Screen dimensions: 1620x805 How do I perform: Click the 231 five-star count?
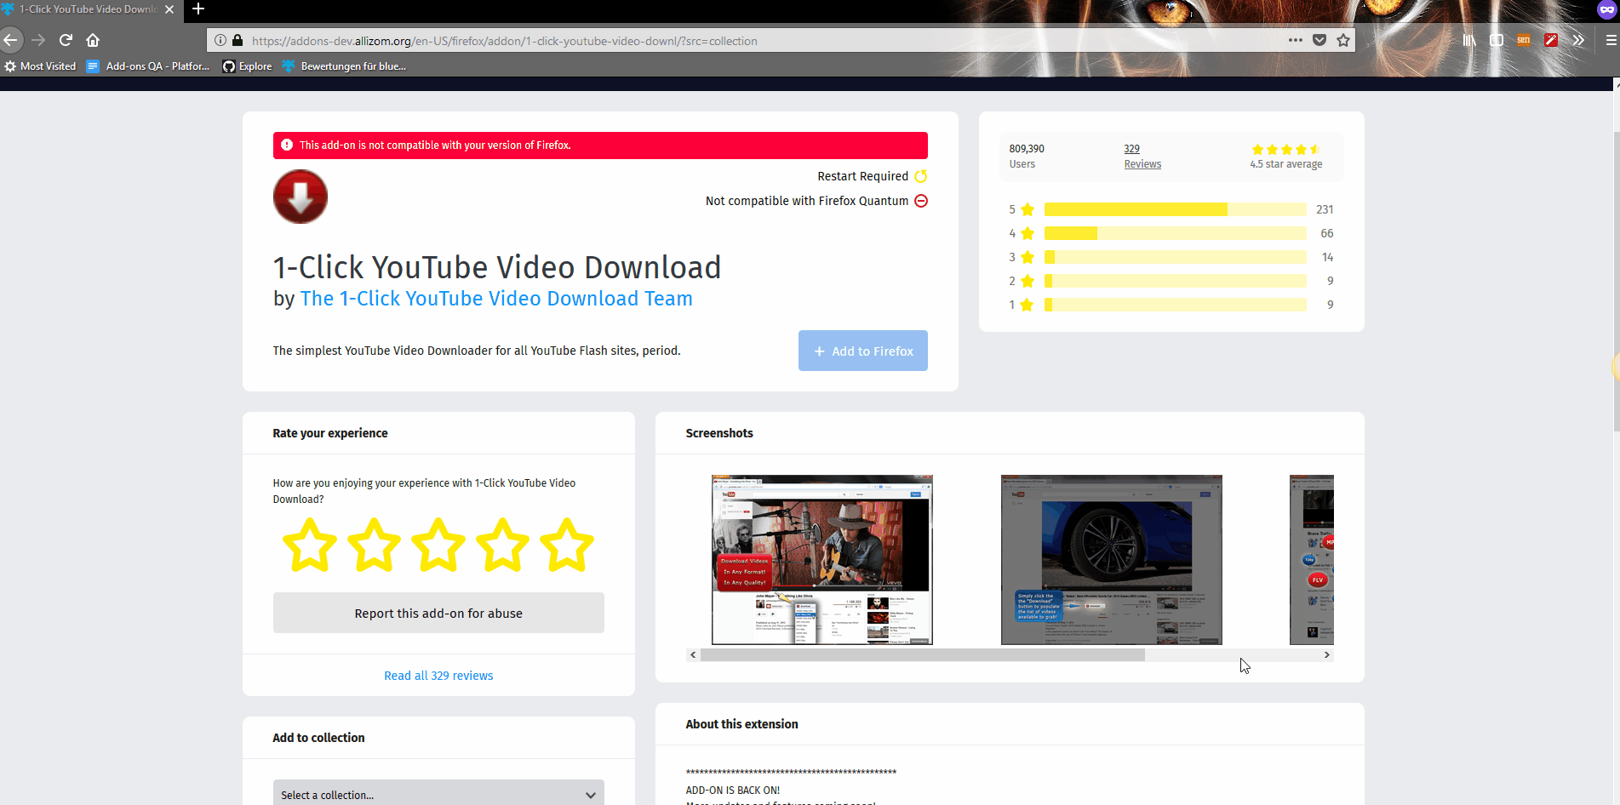(1325, 209)
